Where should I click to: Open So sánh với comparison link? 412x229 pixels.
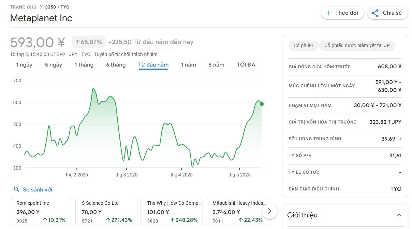point(38,189)
